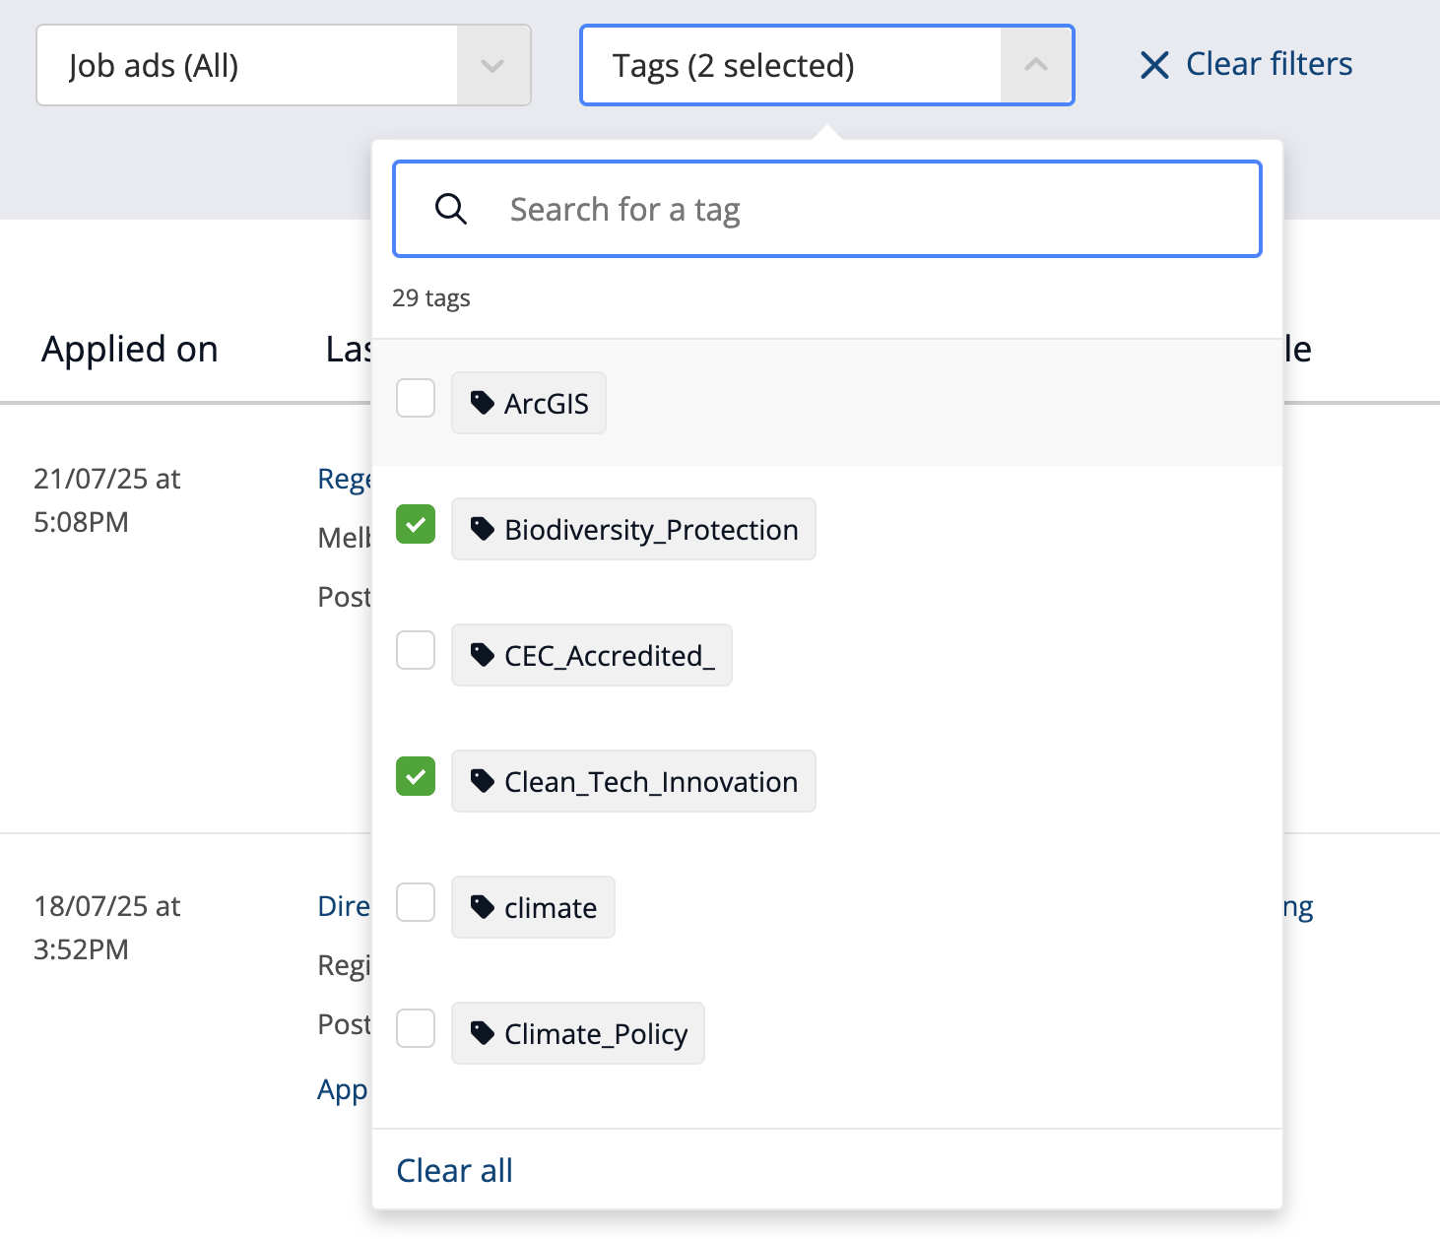Click the lowercase climate tag icon
Image resolution: width=1440 pixels, height=1239 pixels.
click(x=482, y=907)
